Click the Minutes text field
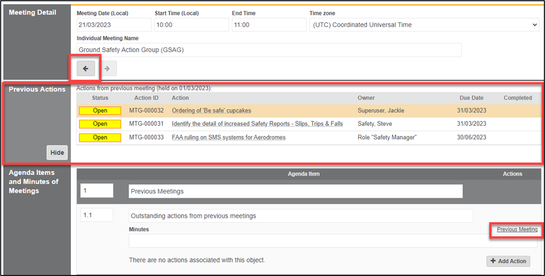 tap(333, 241)
